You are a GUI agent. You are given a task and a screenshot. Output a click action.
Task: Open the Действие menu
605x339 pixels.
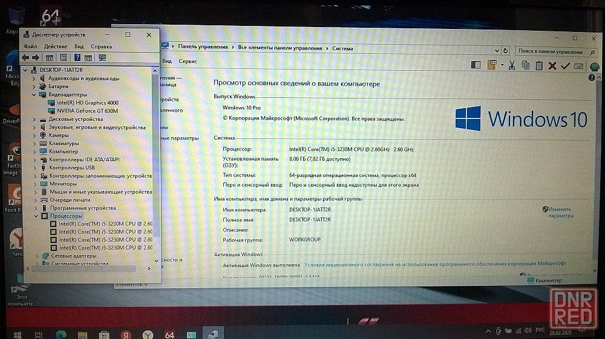[56, 46]
